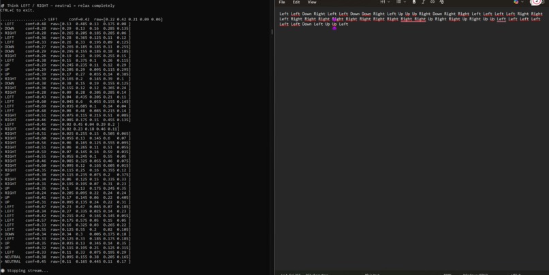549x275 pixels.
Task: Click the terminal line "LEFT conf=0.57"
Action: point(65,220)
